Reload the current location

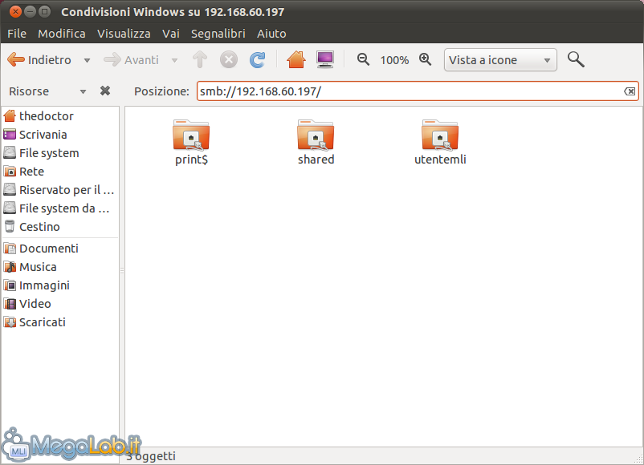click(258, 60)
